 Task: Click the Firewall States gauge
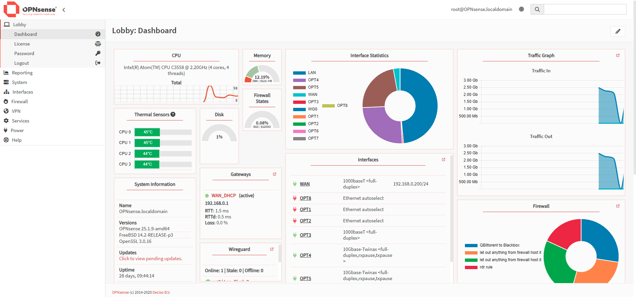pyautogui.click(x=262, y=119)
